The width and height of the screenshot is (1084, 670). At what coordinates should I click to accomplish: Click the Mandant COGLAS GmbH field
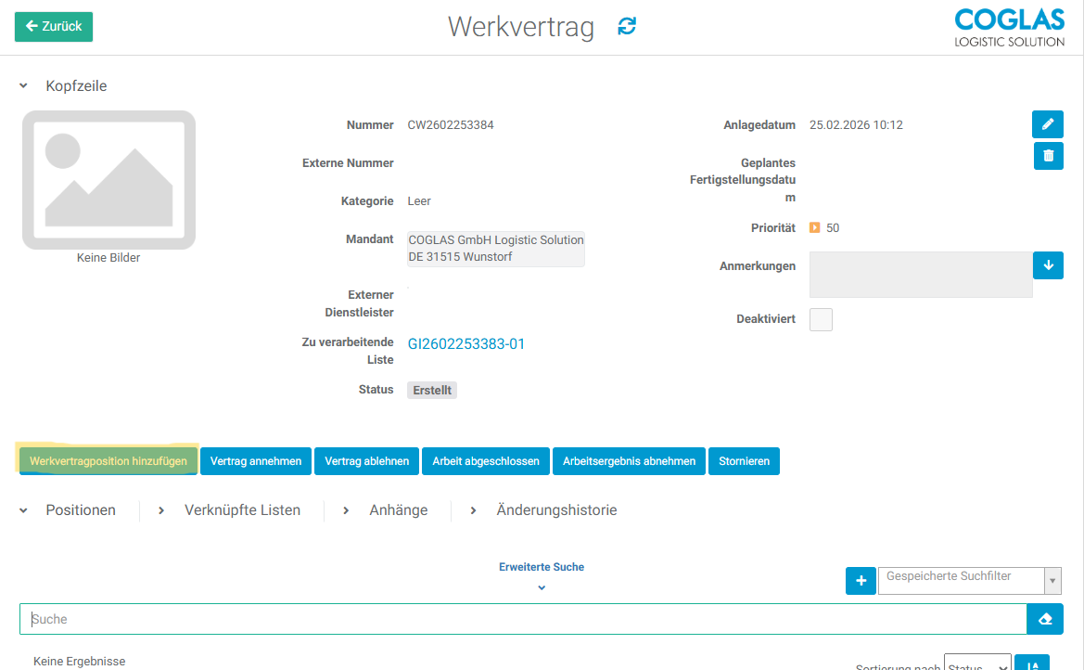[496, 249]
